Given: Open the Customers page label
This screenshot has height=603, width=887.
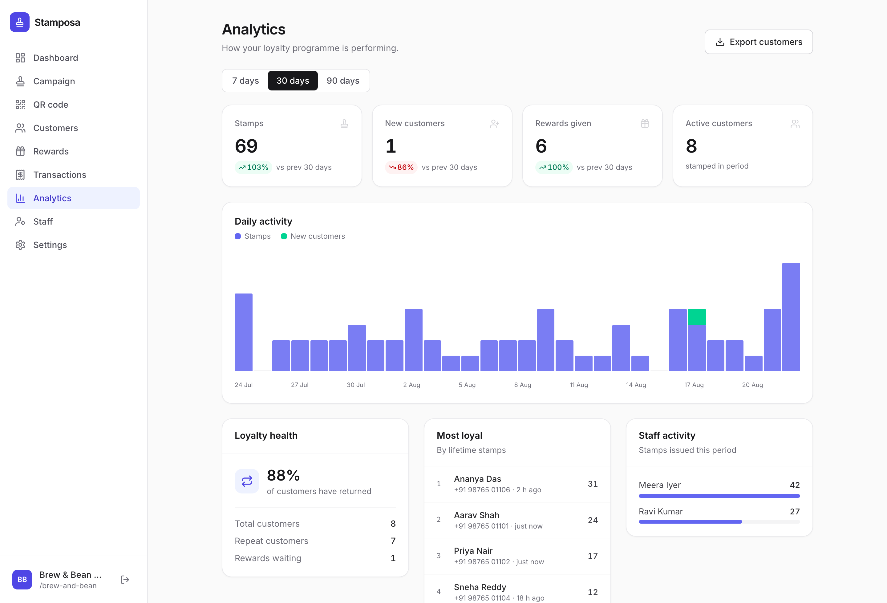Looking at the screenshot, I should point(55,128).
